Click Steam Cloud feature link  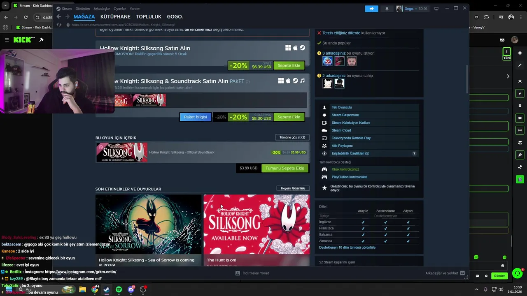click(341, 130)
